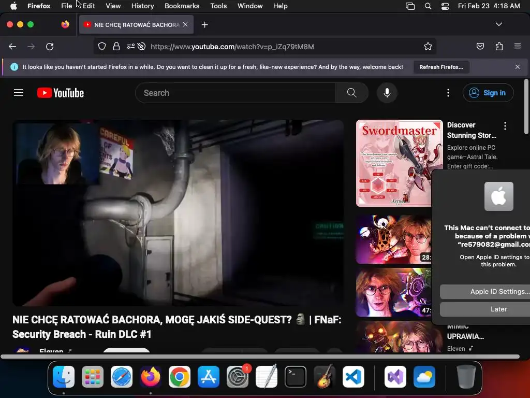Open GarageBand from the dock
This screenshot has height=398, width=530.
tap(325, 377)
